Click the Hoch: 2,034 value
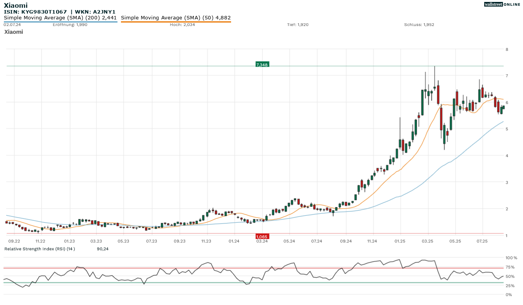Image resolution: width=523 pixels, height=305 pixels. click(x=182, y=24)
